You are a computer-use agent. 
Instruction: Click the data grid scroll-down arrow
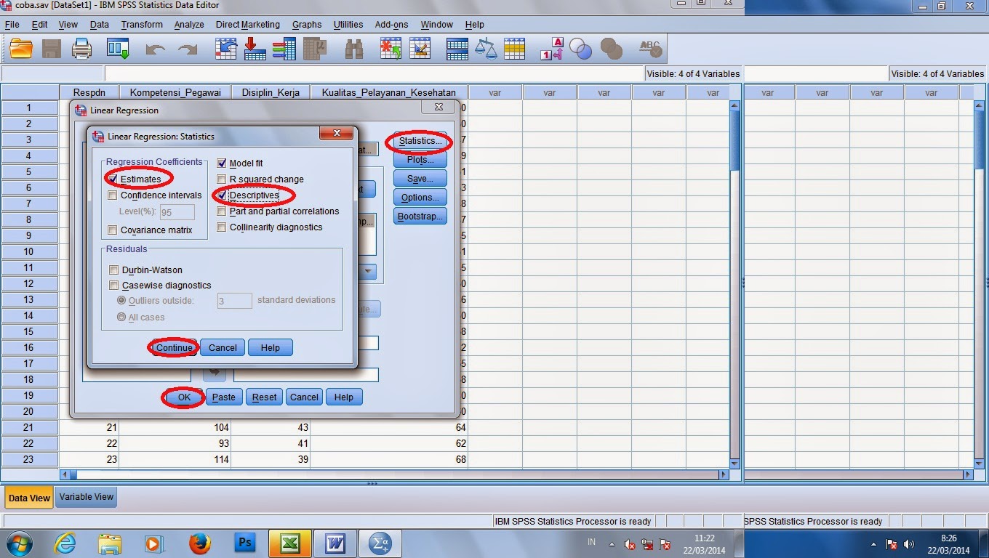click(x=734, y=463)
